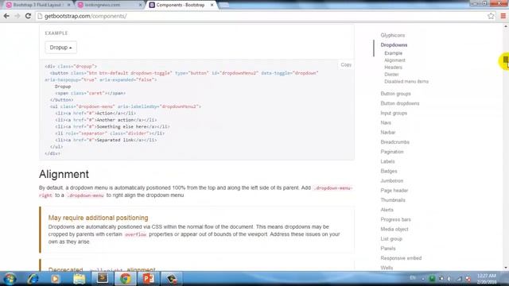
Task: Open the Windows Start orb
Action: pos(10,279)
